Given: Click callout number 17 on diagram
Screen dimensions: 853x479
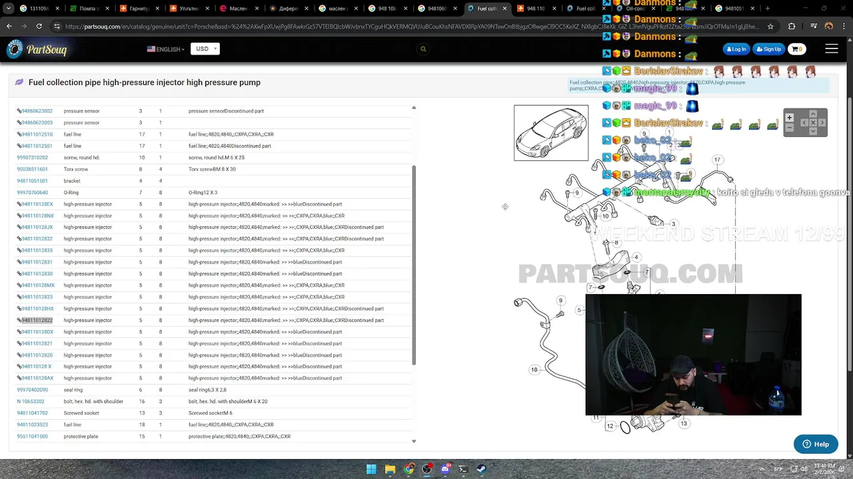Looking at the screenshot, I should pyautogui.click(x=717, y=160).
